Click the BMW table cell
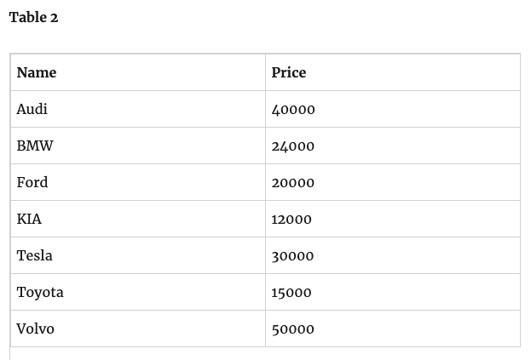The height and width of the screenshot is (360, 531). click(138, 146)
